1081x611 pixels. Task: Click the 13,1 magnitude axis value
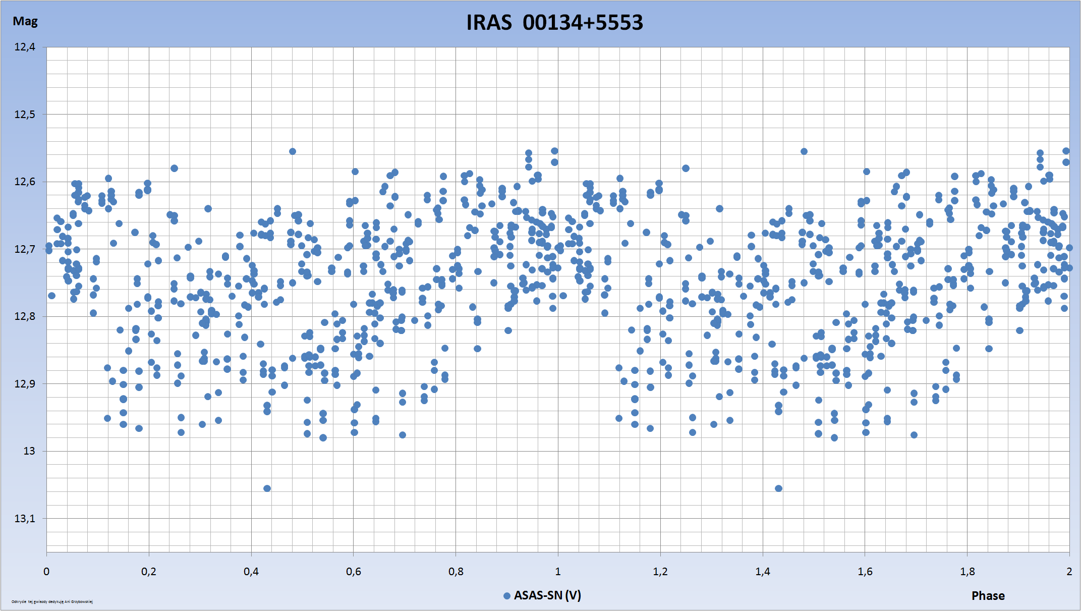(25, 519)
